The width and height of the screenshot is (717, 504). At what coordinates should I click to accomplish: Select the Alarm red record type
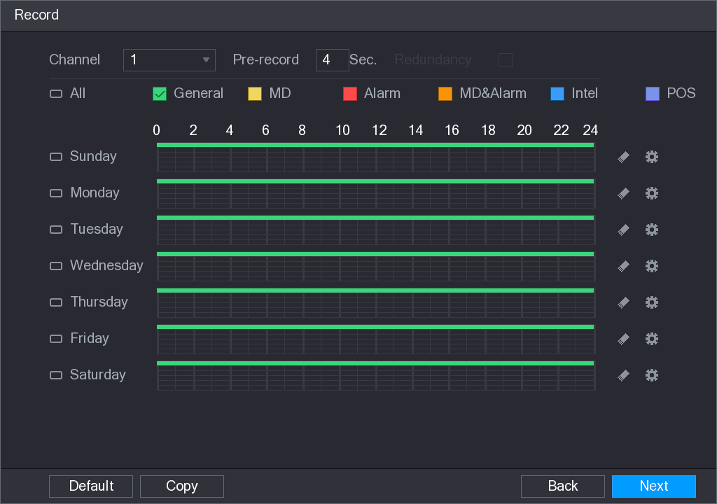350,94
